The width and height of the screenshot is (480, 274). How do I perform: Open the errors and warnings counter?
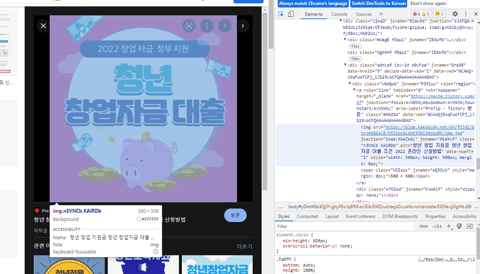click(x=421, y=14)
